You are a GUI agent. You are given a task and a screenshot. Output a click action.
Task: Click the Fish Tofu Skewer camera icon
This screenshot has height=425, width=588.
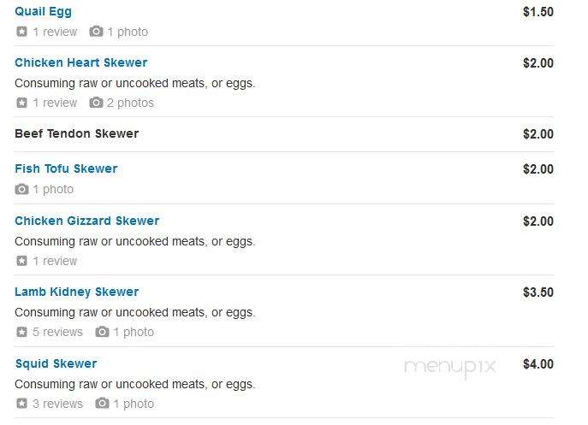(x=21, y=189)
